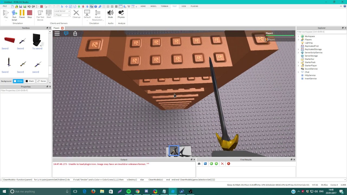Click the red stop-circle icon in Find Results
Viewport: 347px width, 195px height.
coord(229,164)
